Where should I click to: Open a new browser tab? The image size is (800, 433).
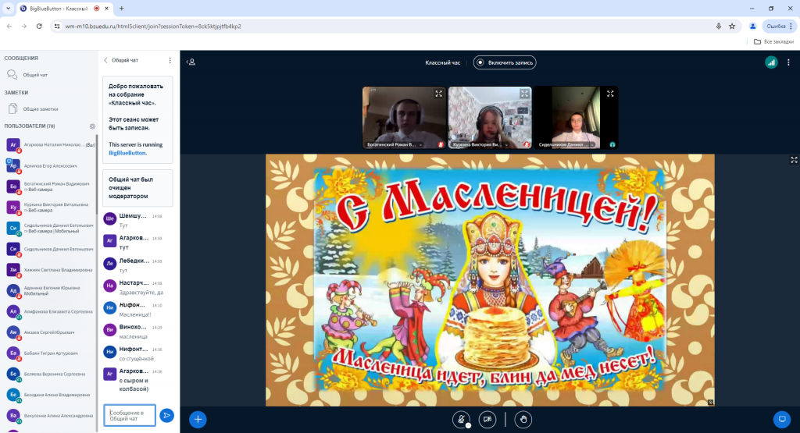point(121,8)
